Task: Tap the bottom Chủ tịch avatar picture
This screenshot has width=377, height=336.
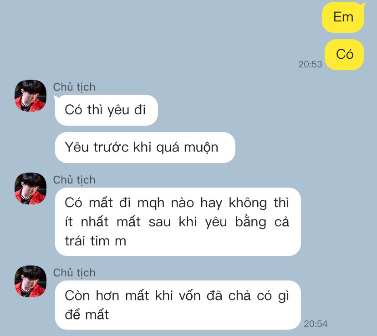Action: coord(31,281)
